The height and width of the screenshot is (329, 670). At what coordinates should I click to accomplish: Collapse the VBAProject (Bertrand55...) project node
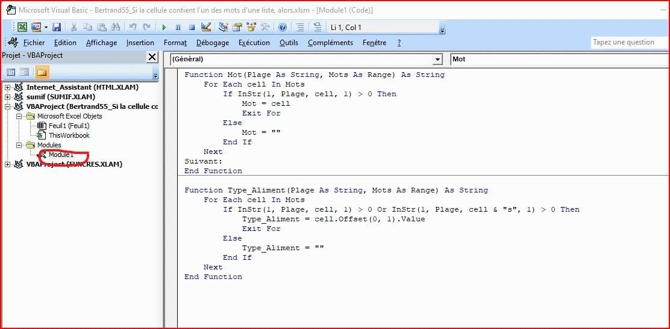(x=7, y=106)
